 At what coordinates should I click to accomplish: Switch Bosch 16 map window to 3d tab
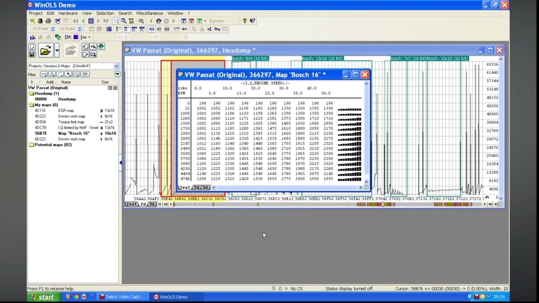(205, 187)
